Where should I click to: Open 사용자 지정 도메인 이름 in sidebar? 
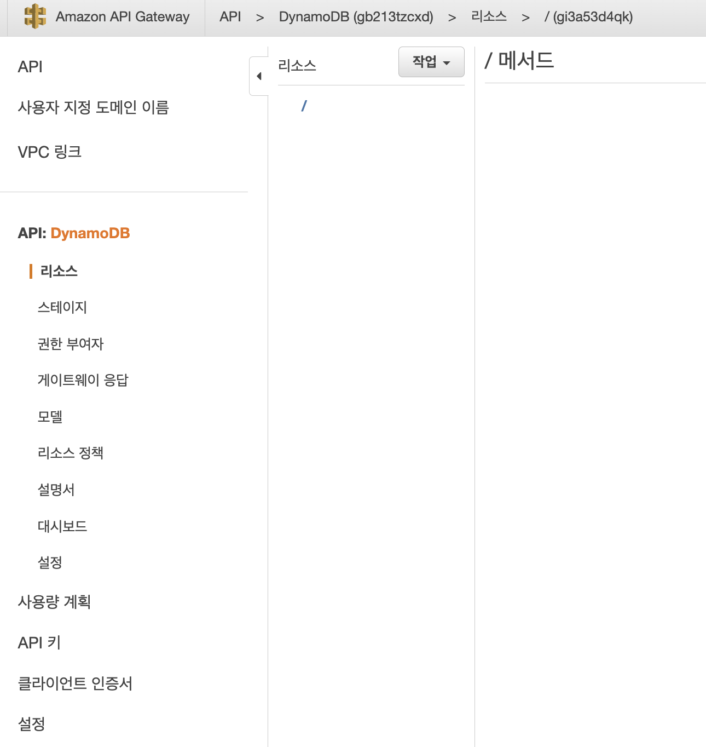(x=94, y=107)
